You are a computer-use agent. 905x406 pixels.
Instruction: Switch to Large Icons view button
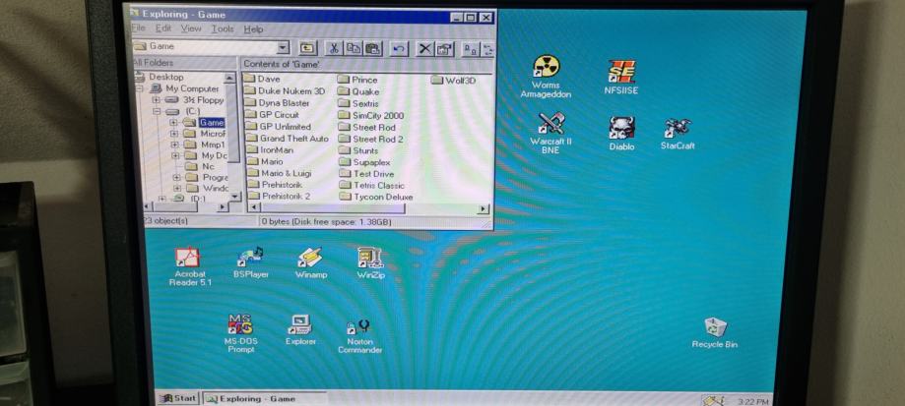coord(470,49)
